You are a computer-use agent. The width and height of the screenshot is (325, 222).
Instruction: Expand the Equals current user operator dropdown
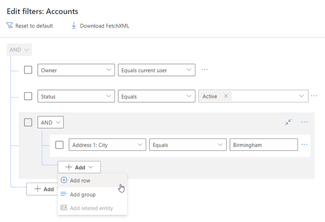click(x=156, y=70)
